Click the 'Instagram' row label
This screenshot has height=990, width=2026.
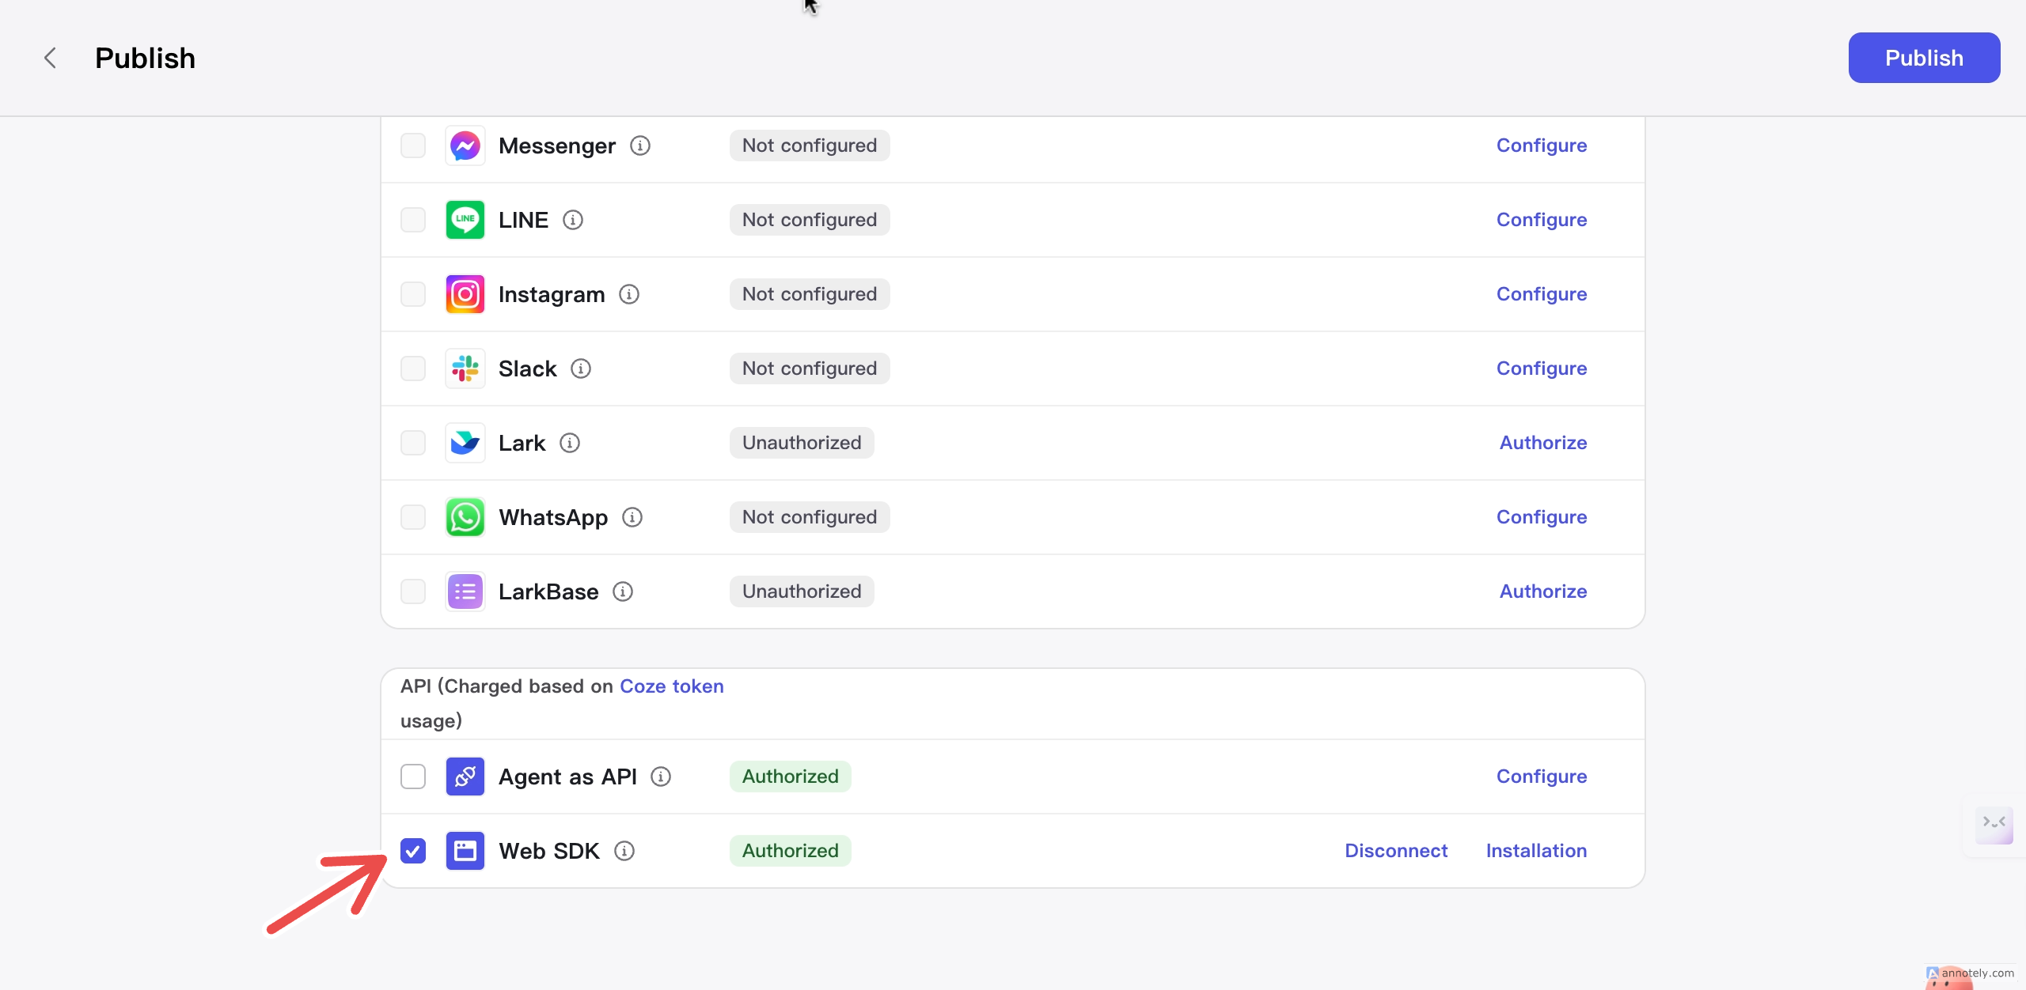pos(552,294)
